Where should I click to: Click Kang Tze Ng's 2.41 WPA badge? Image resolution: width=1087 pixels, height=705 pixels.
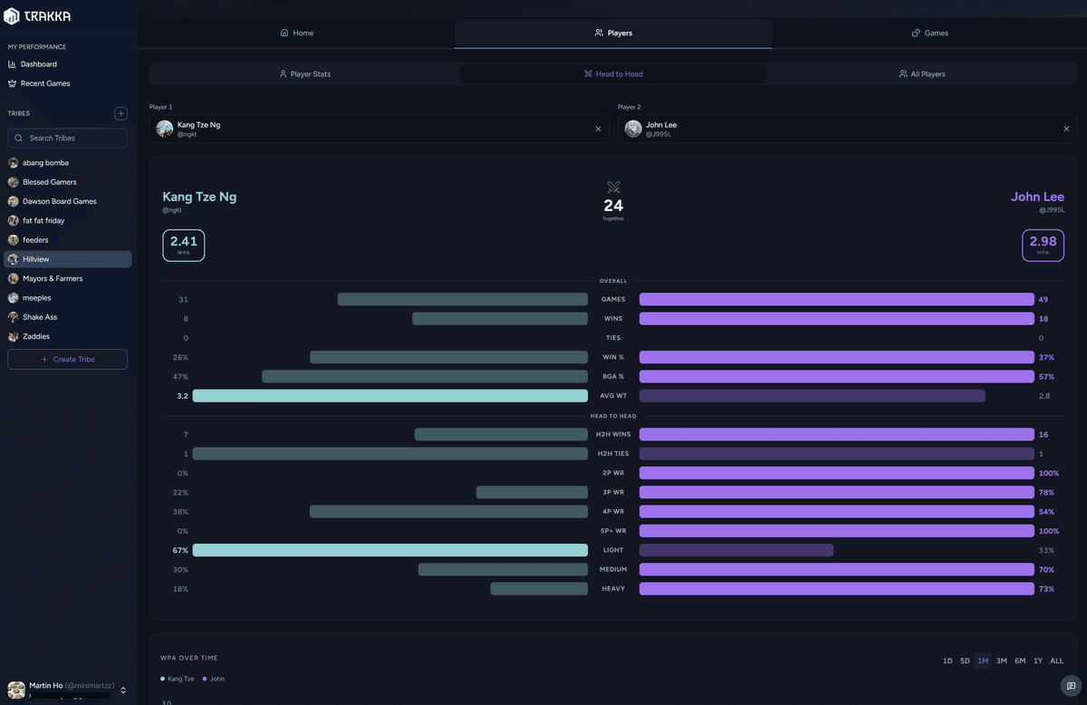pyautogui.click(x=184, y=245)
